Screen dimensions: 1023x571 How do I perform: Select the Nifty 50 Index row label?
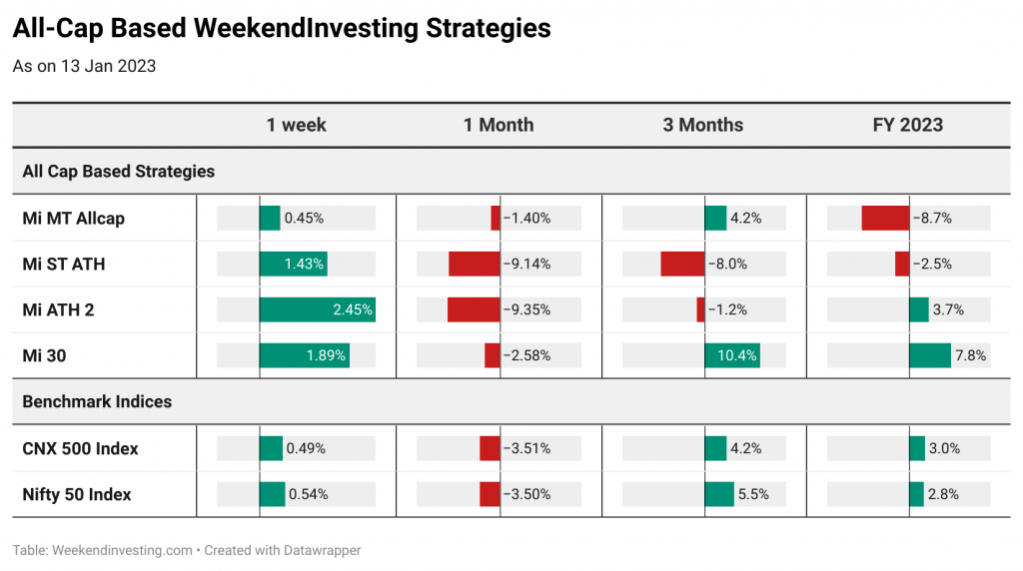[77, 494]
